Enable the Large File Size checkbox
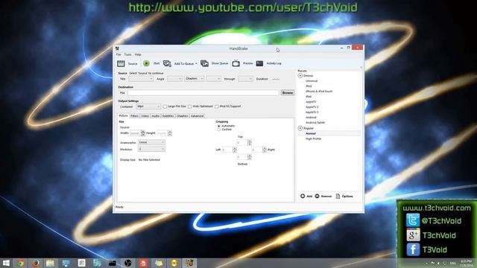 [x=165, y=106]
